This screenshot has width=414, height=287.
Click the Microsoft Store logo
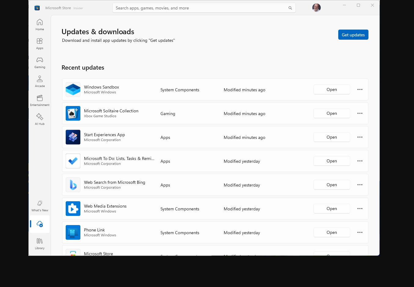(37, 8)
